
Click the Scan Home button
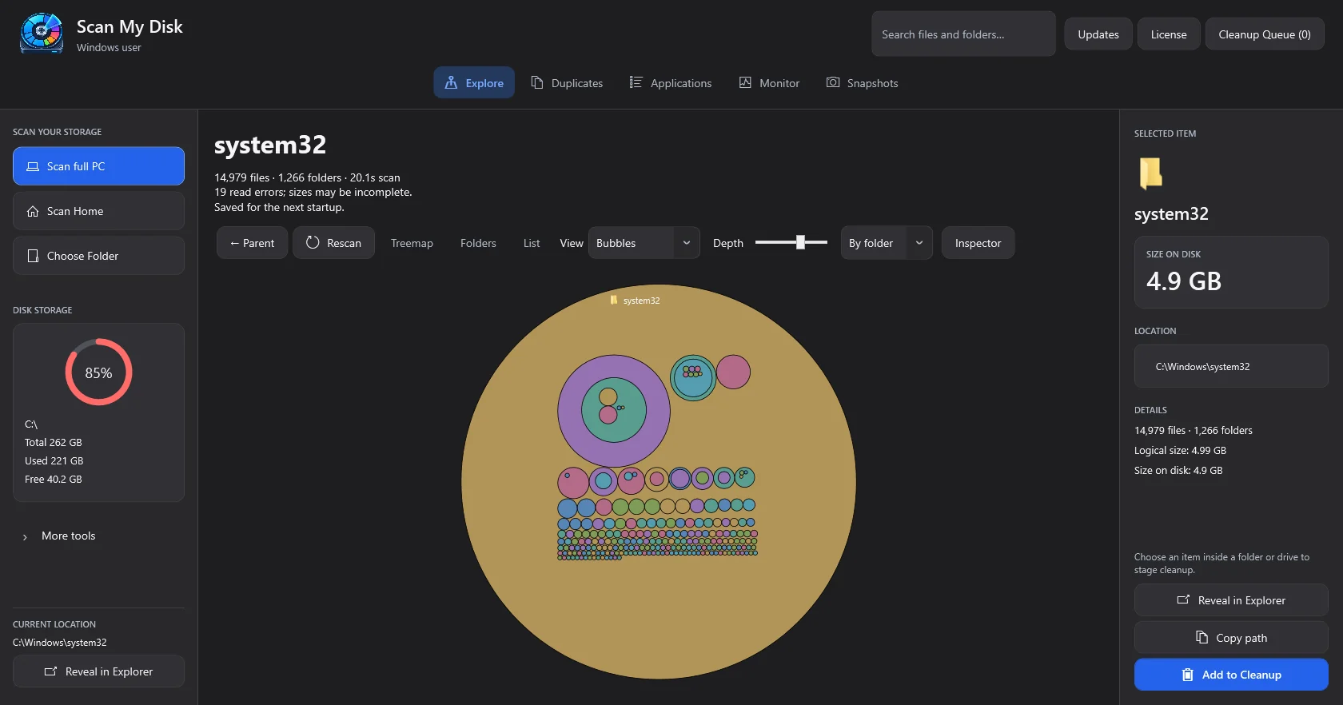point(98,211)
